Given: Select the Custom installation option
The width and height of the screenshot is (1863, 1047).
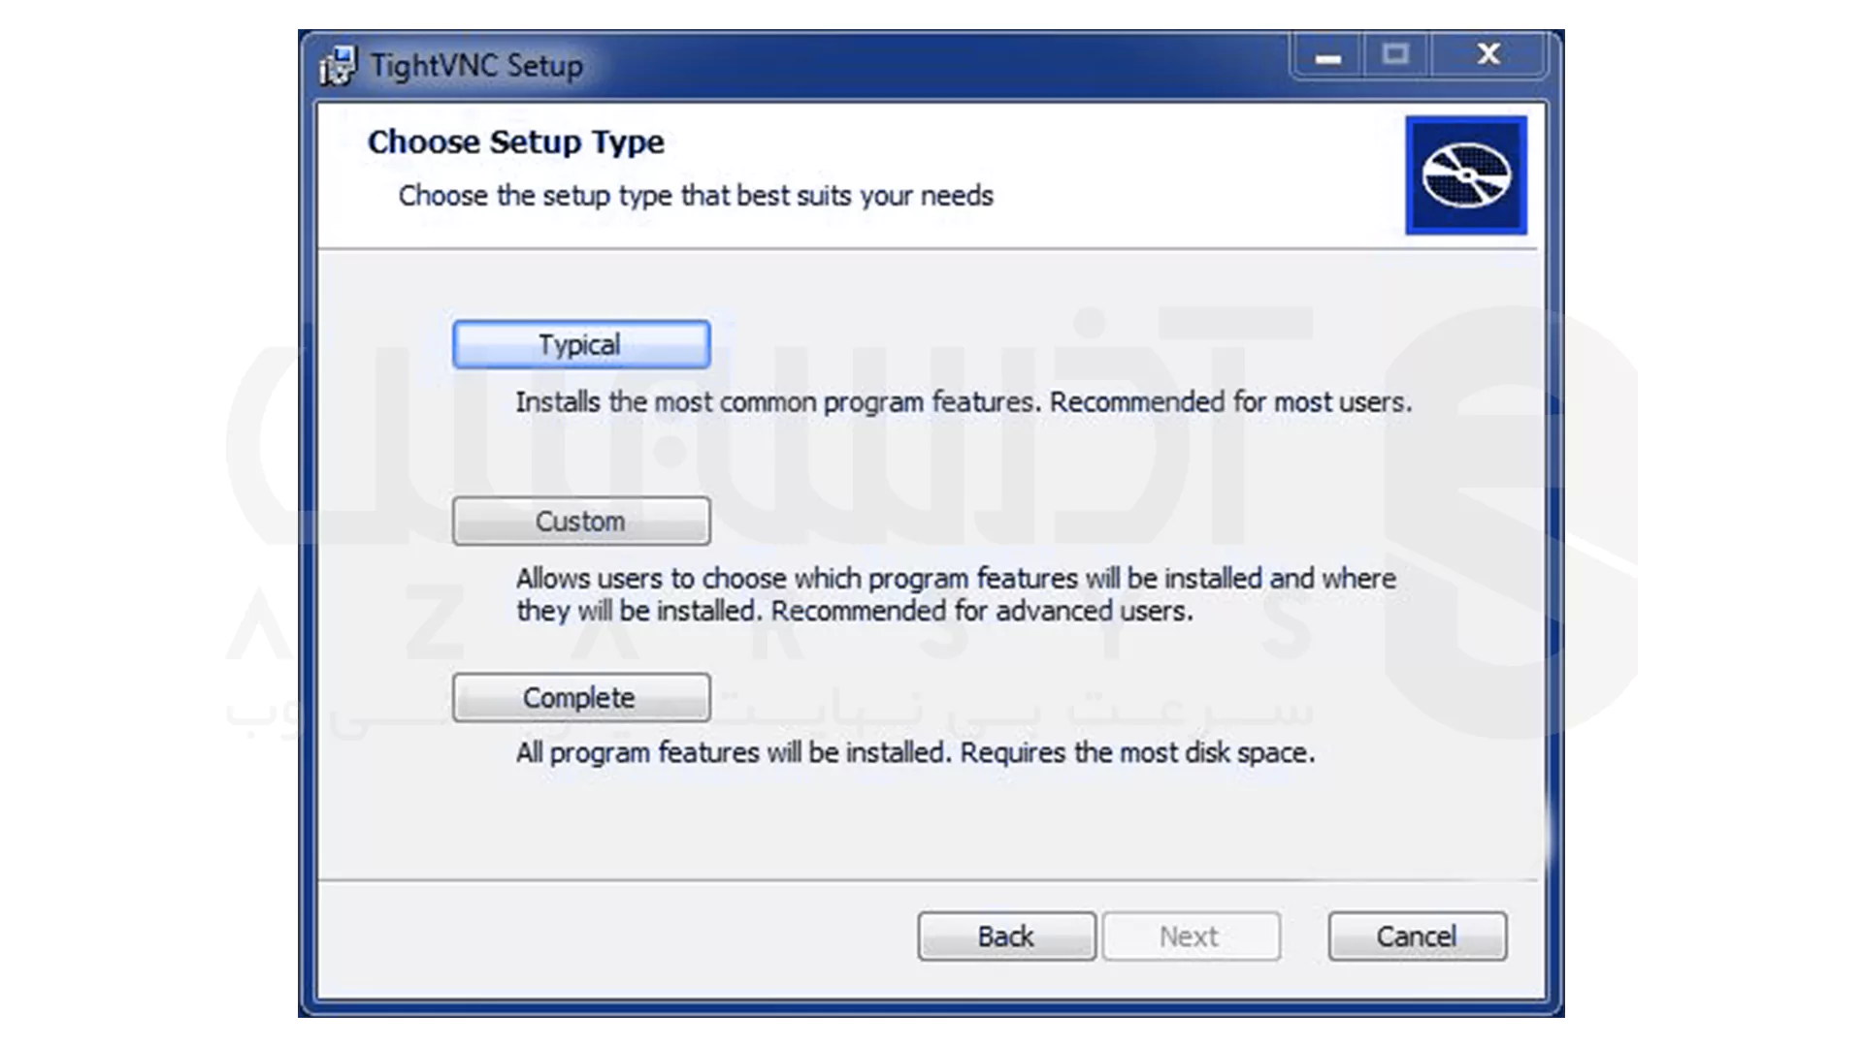Looking at the screenshot, I should click(x=580, y=522).
